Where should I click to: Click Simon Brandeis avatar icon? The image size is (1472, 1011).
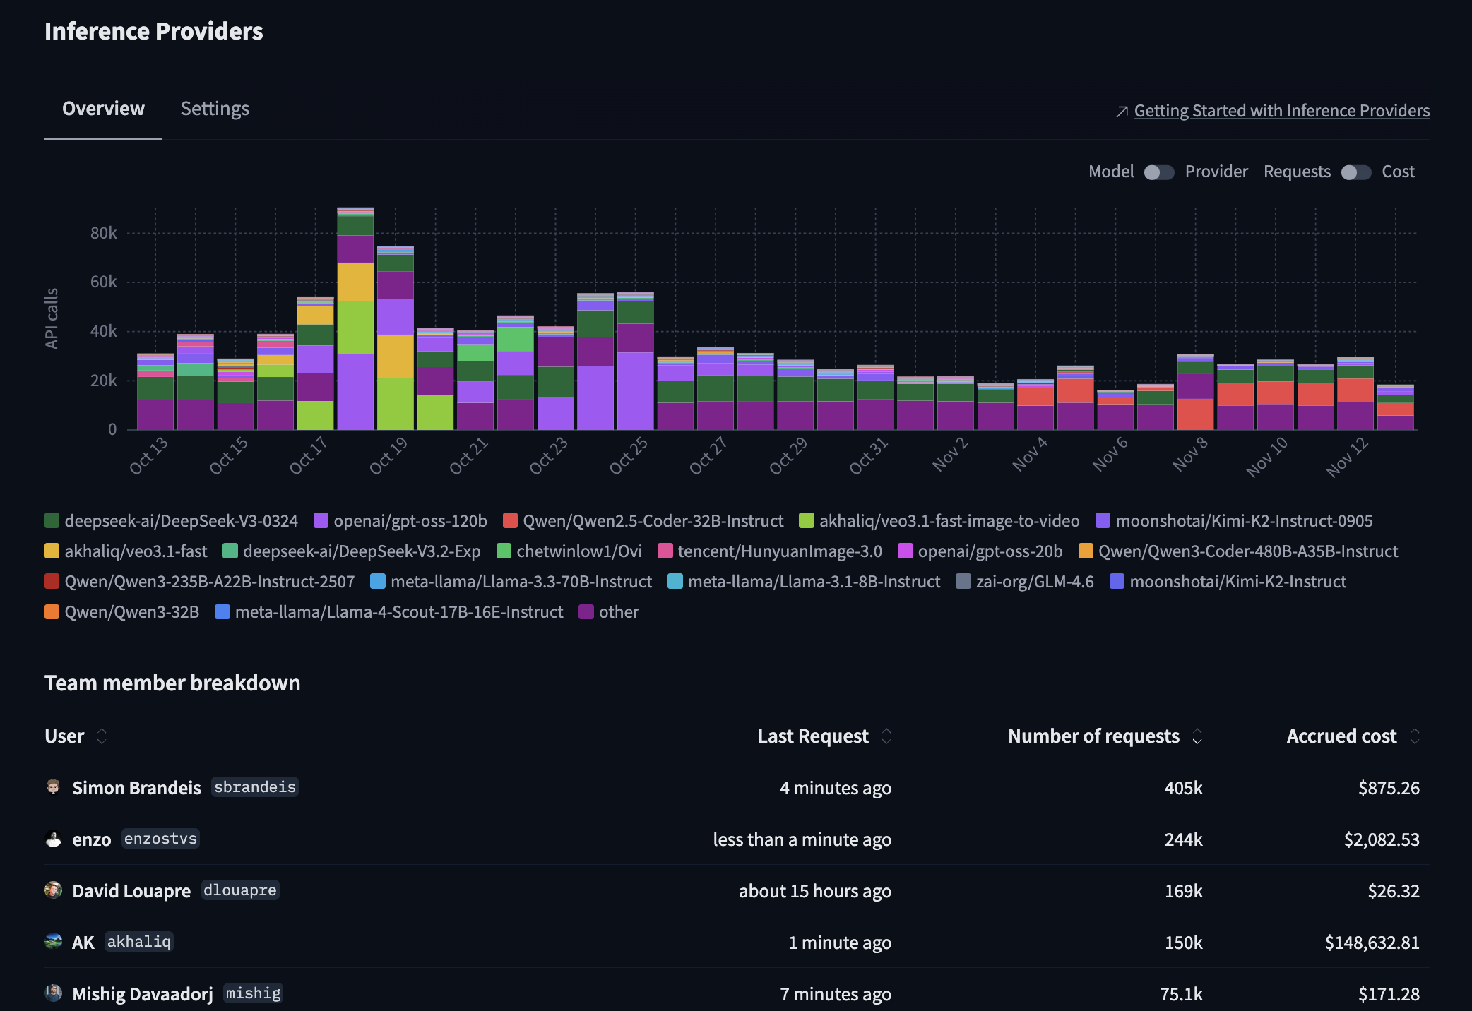pyautogui.click(x=53, y=786)
